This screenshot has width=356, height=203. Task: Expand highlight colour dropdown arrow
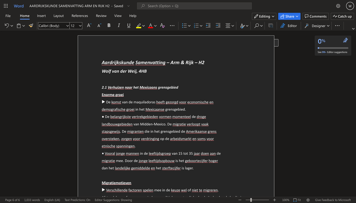point(144,26)
